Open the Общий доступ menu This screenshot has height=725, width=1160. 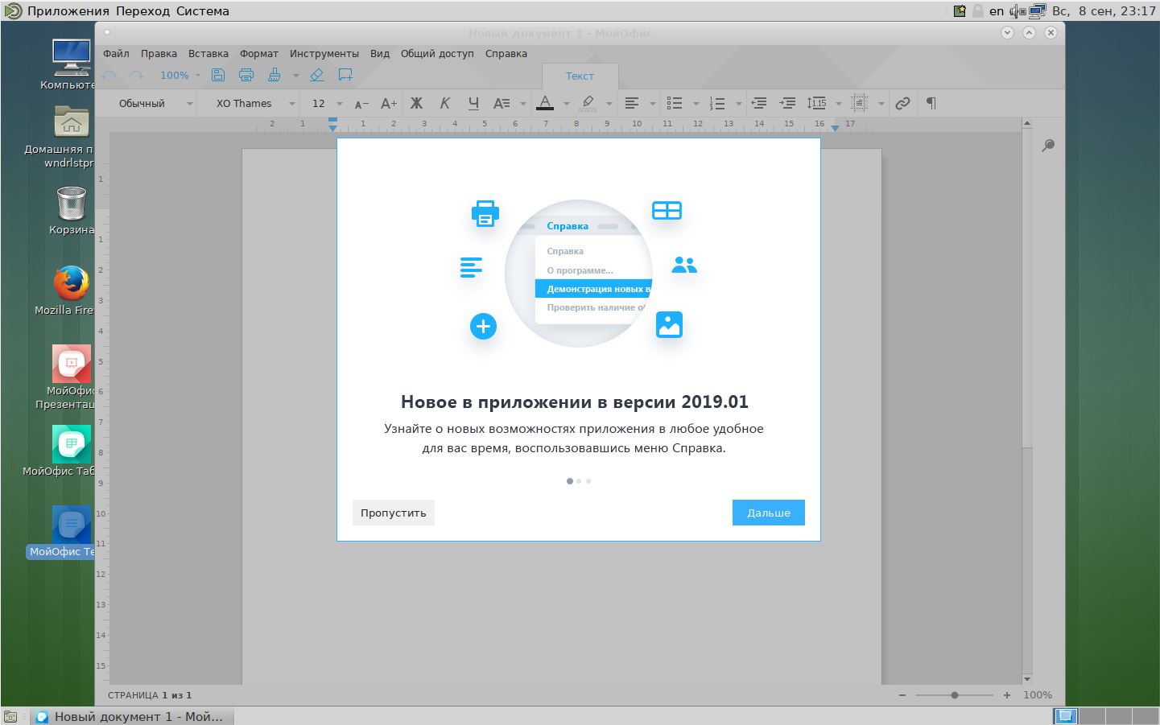[x=437, y=53]
